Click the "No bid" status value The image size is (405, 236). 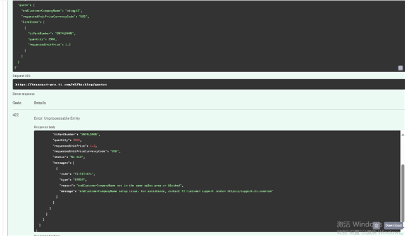pyautogui.click(x=77, y=157)
